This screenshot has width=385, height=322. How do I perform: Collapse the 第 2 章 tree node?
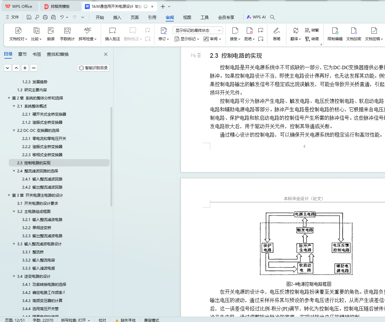[x=9, y=98]
